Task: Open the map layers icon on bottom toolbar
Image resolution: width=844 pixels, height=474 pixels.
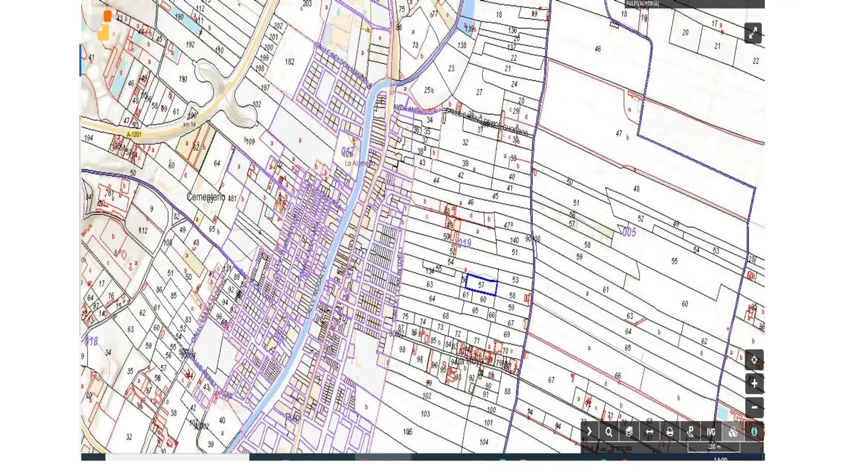Action: [629, 432]
